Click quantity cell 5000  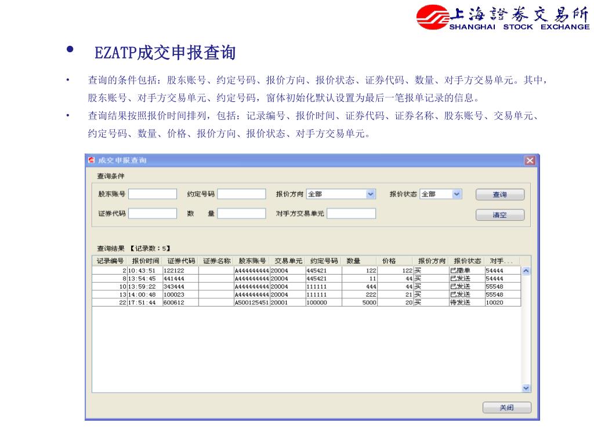(360, 302)
